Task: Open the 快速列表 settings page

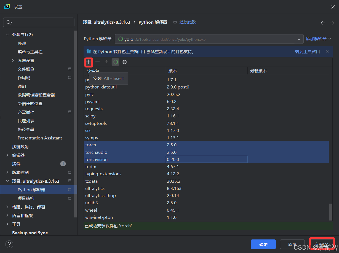Action: pyautogui.click(x=26, y=121)
